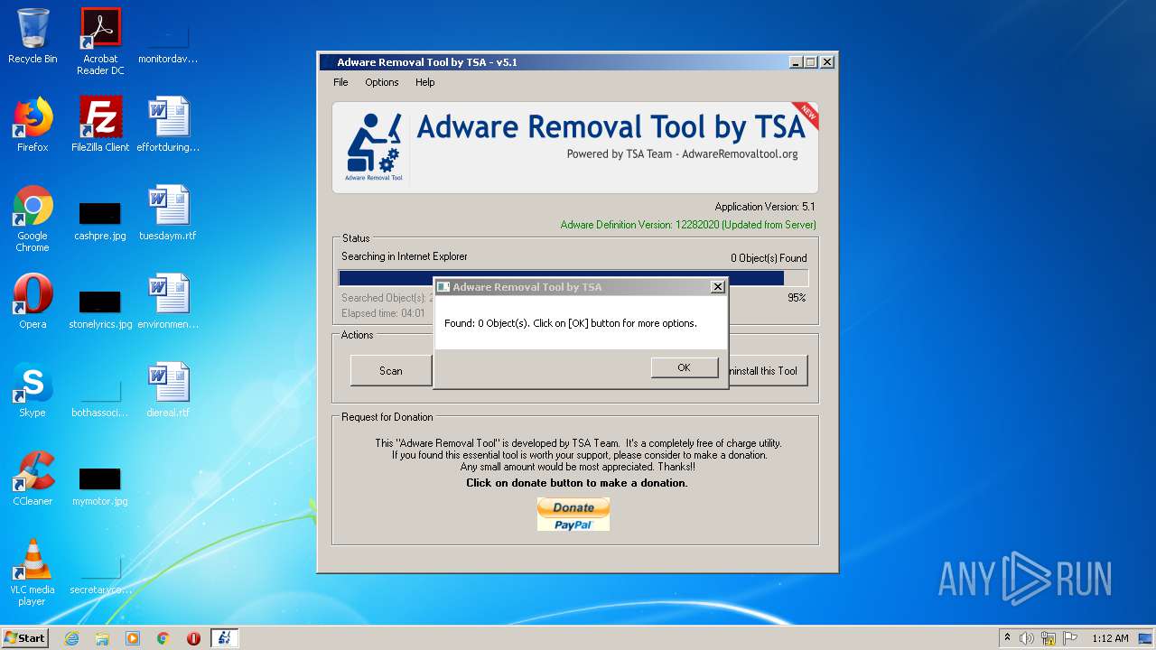
Task: Minimize the Adware Removal Tool window
Action: pyautogui.click(x=795, y=62)
